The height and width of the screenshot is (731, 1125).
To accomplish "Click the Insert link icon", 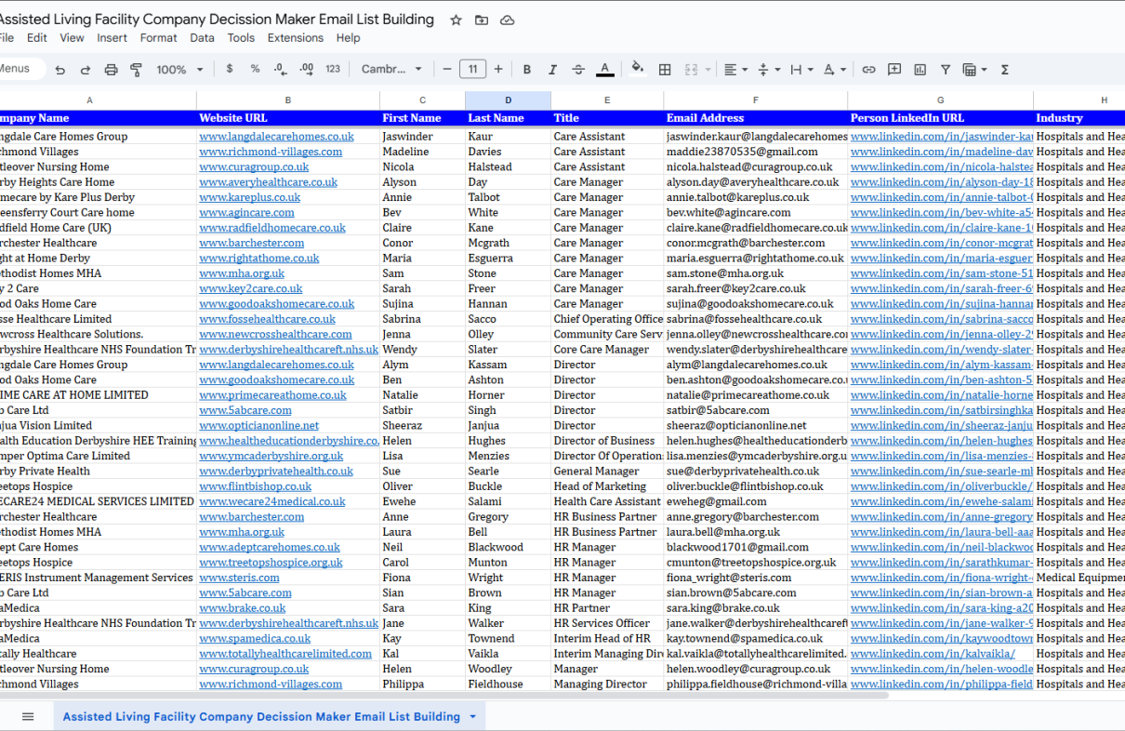I will 868,70.
